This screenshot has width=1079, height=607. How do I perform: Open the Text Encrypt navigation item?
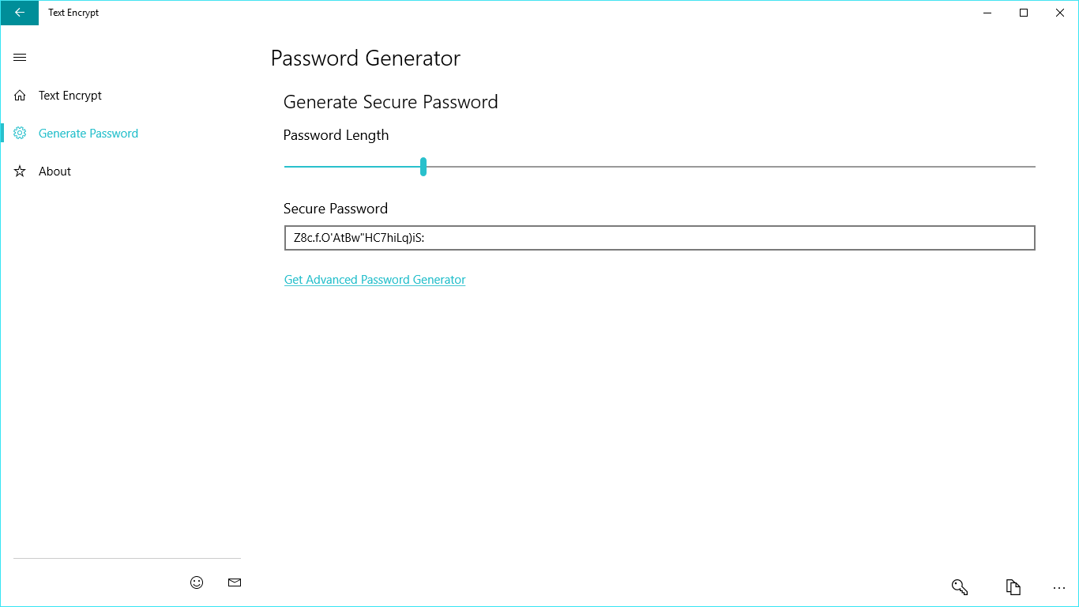pyautogui.click(x=70, y=96)
